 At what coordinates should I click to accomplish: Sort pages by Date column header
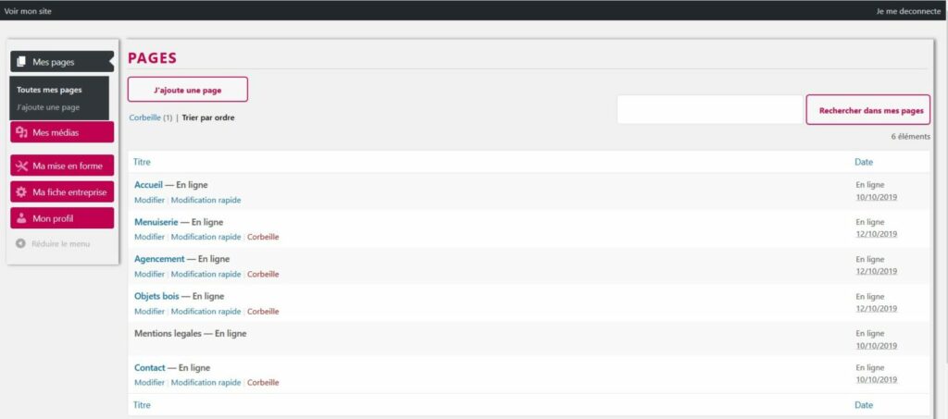pyautogui.click(x=863, y=162)
